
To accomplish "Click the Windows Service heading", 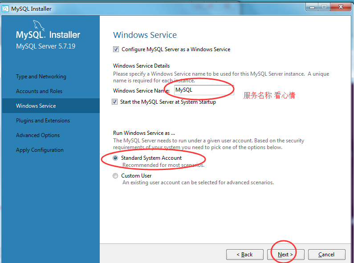I will pos(145,35).
